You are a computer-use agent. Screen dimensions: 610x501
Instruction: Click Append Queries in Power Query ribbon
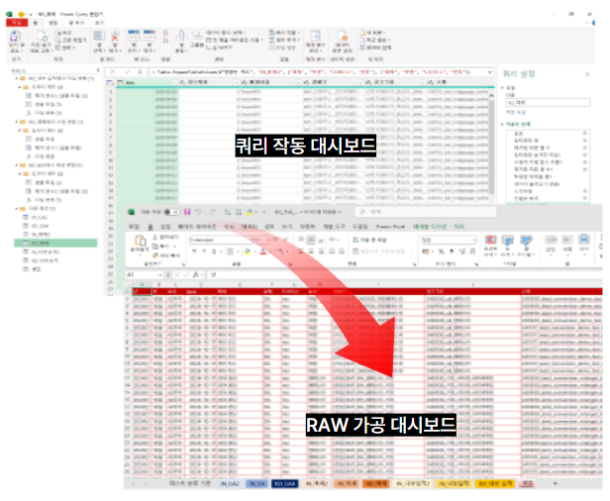click(x=284, y=40)
